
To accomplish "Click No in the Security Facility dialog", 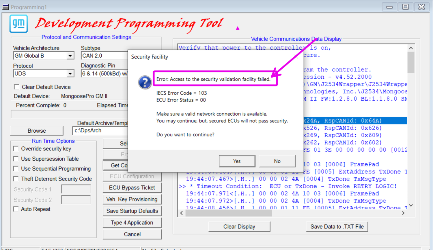I will tap(277, 161).
